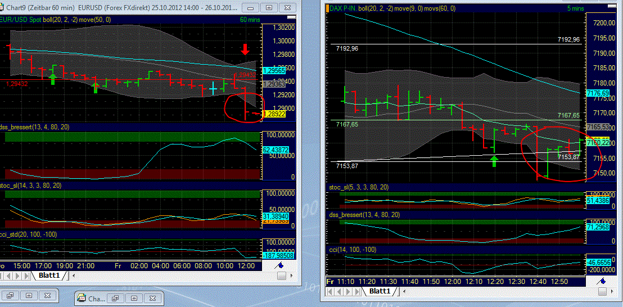Click the -46,6656 CCI value label
Screen dimensions: 623x307
pyautogui.click(x=598, y=263)
